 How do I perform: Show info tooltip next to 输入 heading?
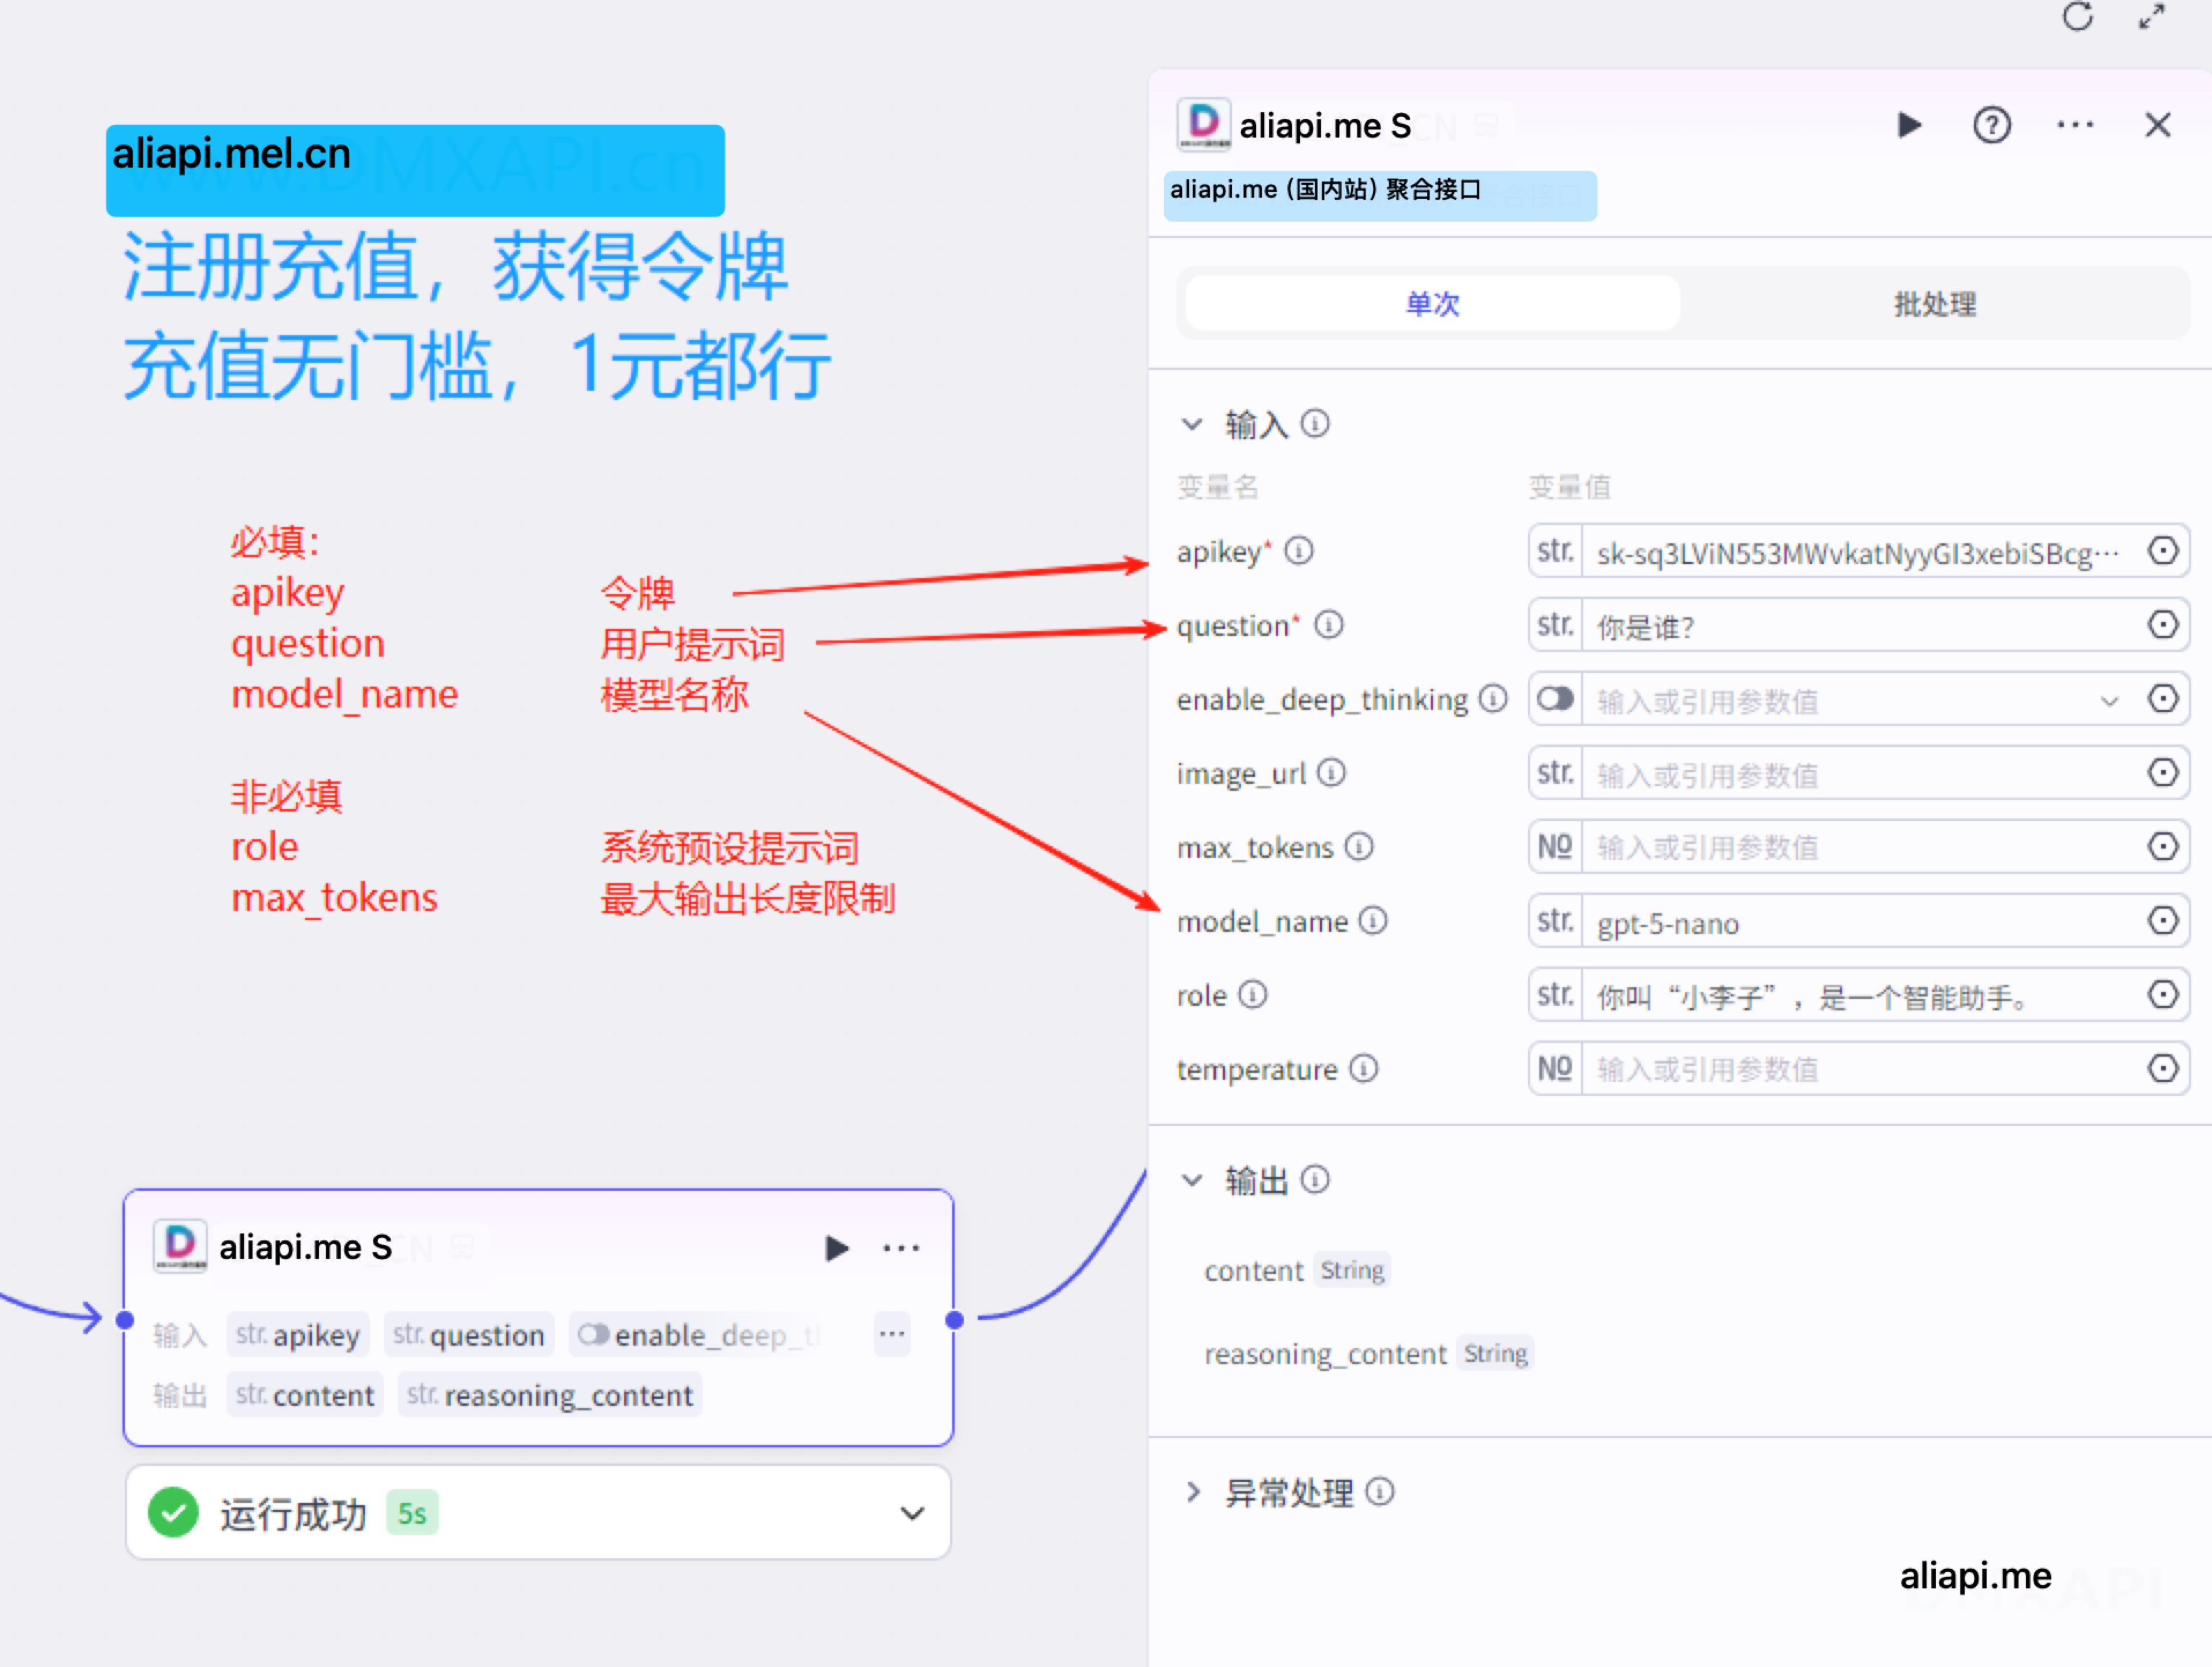pyautogui.click(x=1315, y=424)
